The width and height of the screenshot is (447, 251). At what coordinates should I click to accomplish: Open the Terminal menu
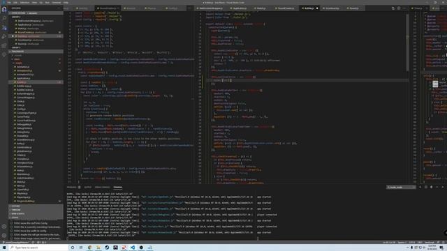point(56,3)
